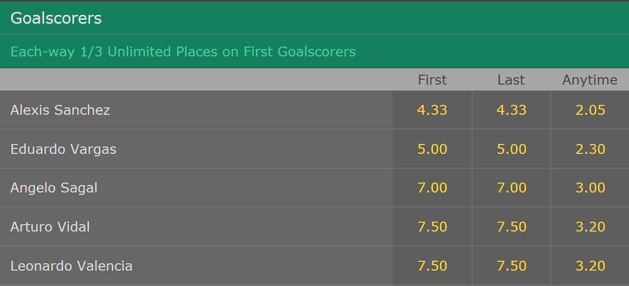Pick Angelo Sagal last goalscorer odds
The image size is (629, 286).
tap(511, 188)
